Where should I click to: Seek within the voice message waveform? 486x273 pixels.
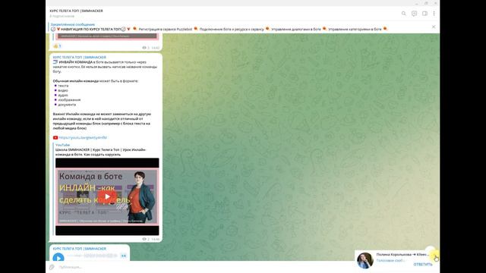pos(93,256)
